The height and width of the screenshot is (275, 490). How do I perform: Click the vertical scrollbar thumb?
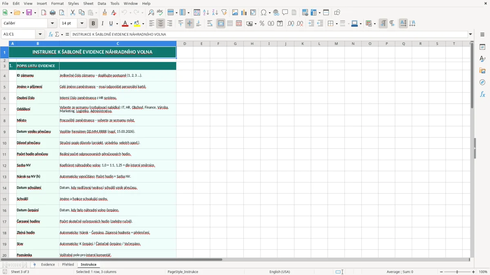pyautogui.click(x=472, y=75)
